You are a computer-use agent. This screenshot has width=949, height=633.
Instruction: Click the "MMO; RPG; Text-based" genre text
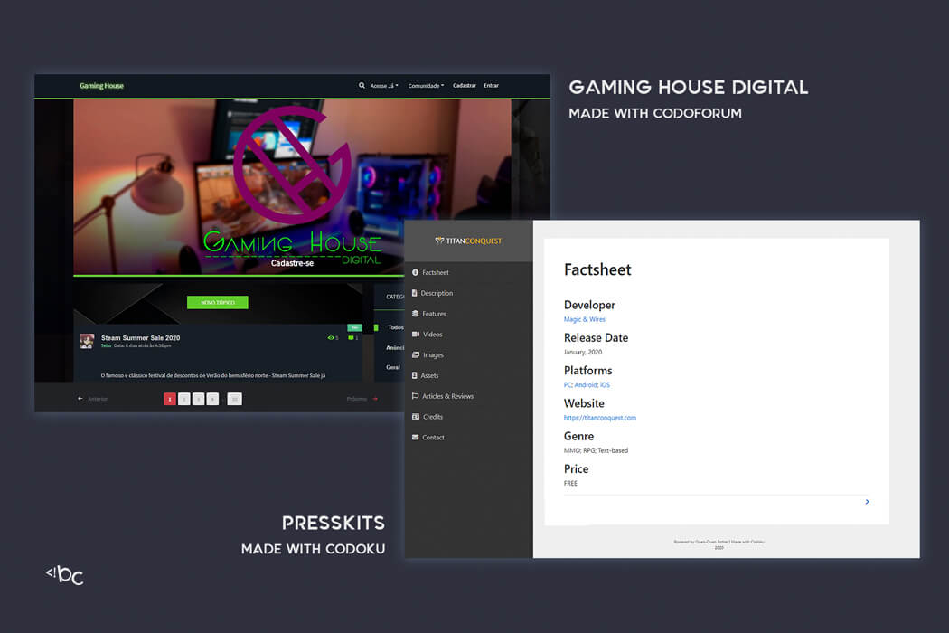click(597, 450)
